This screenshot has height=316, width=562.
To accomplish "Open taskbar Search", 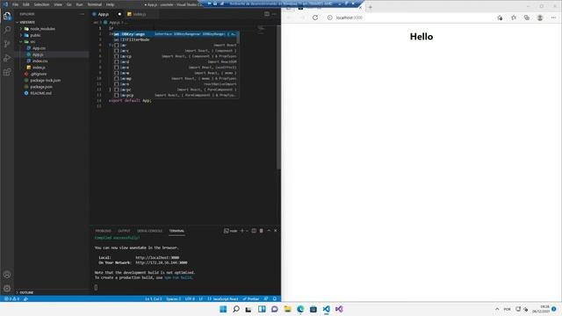I will point(236,309).
